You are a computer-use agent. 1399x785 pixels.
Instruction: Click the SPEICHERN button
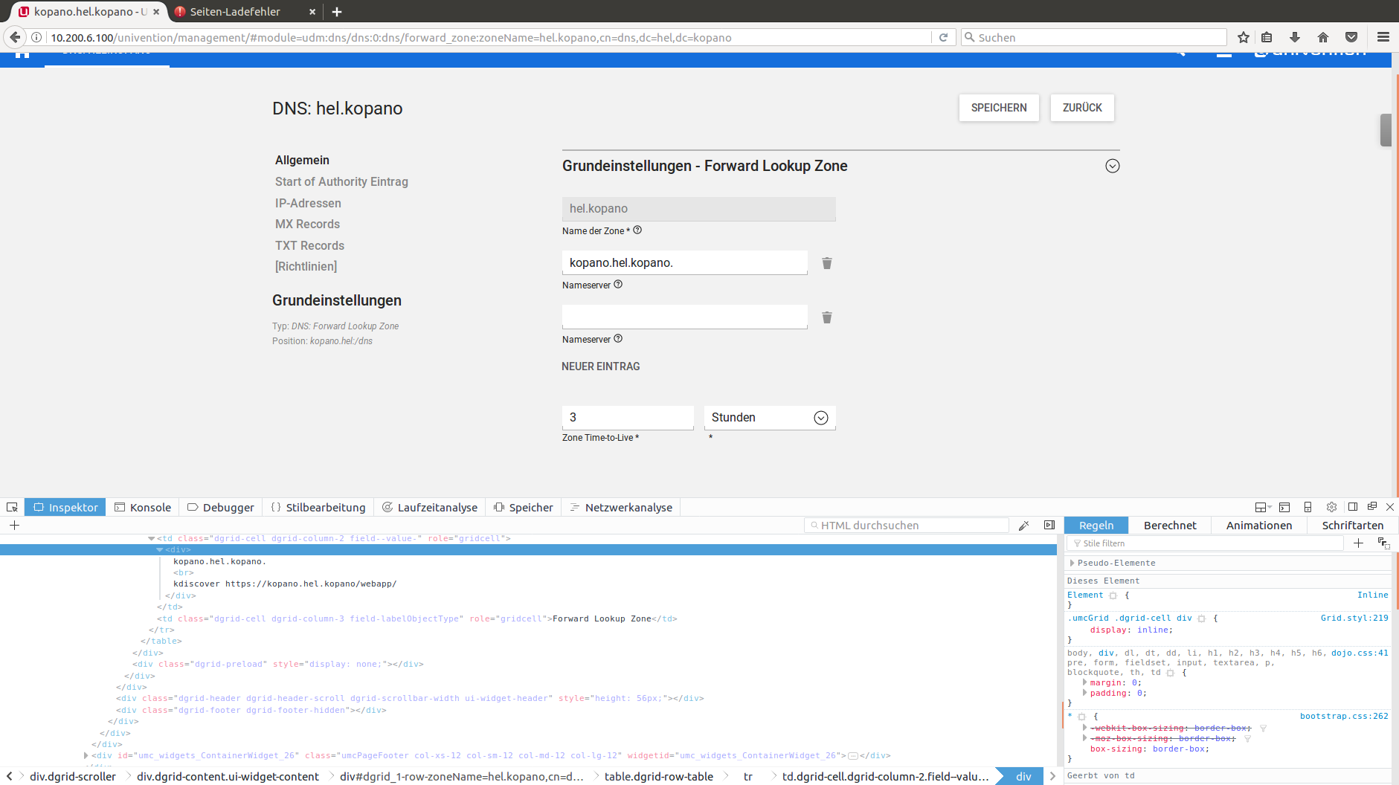[998, 108]
